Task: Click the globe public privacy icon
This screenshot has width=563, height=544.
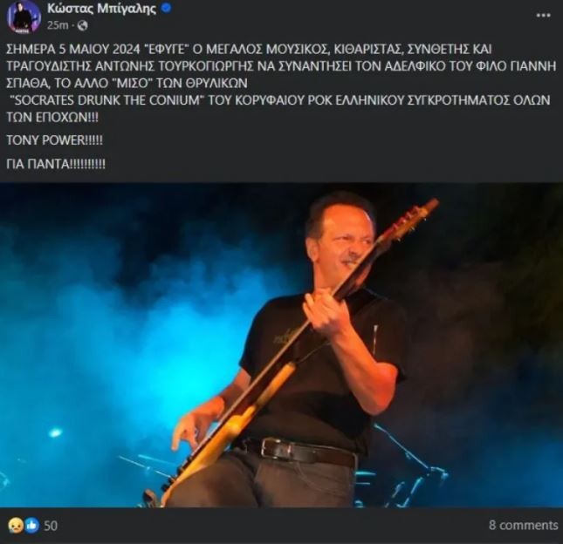Action: [x=82, y=25]
